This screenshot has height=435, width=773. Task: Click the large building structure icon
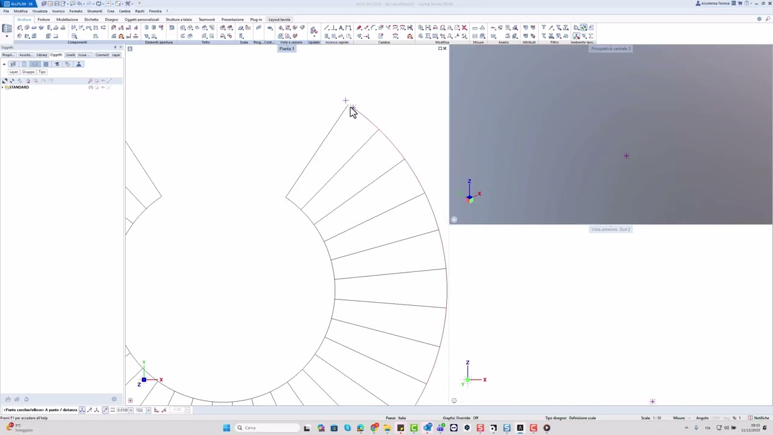7,28
